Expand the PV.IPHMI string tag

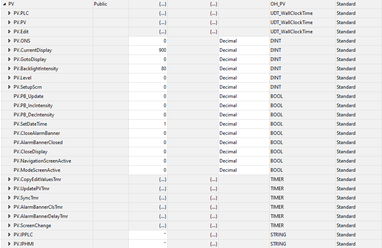coord(9,244)
